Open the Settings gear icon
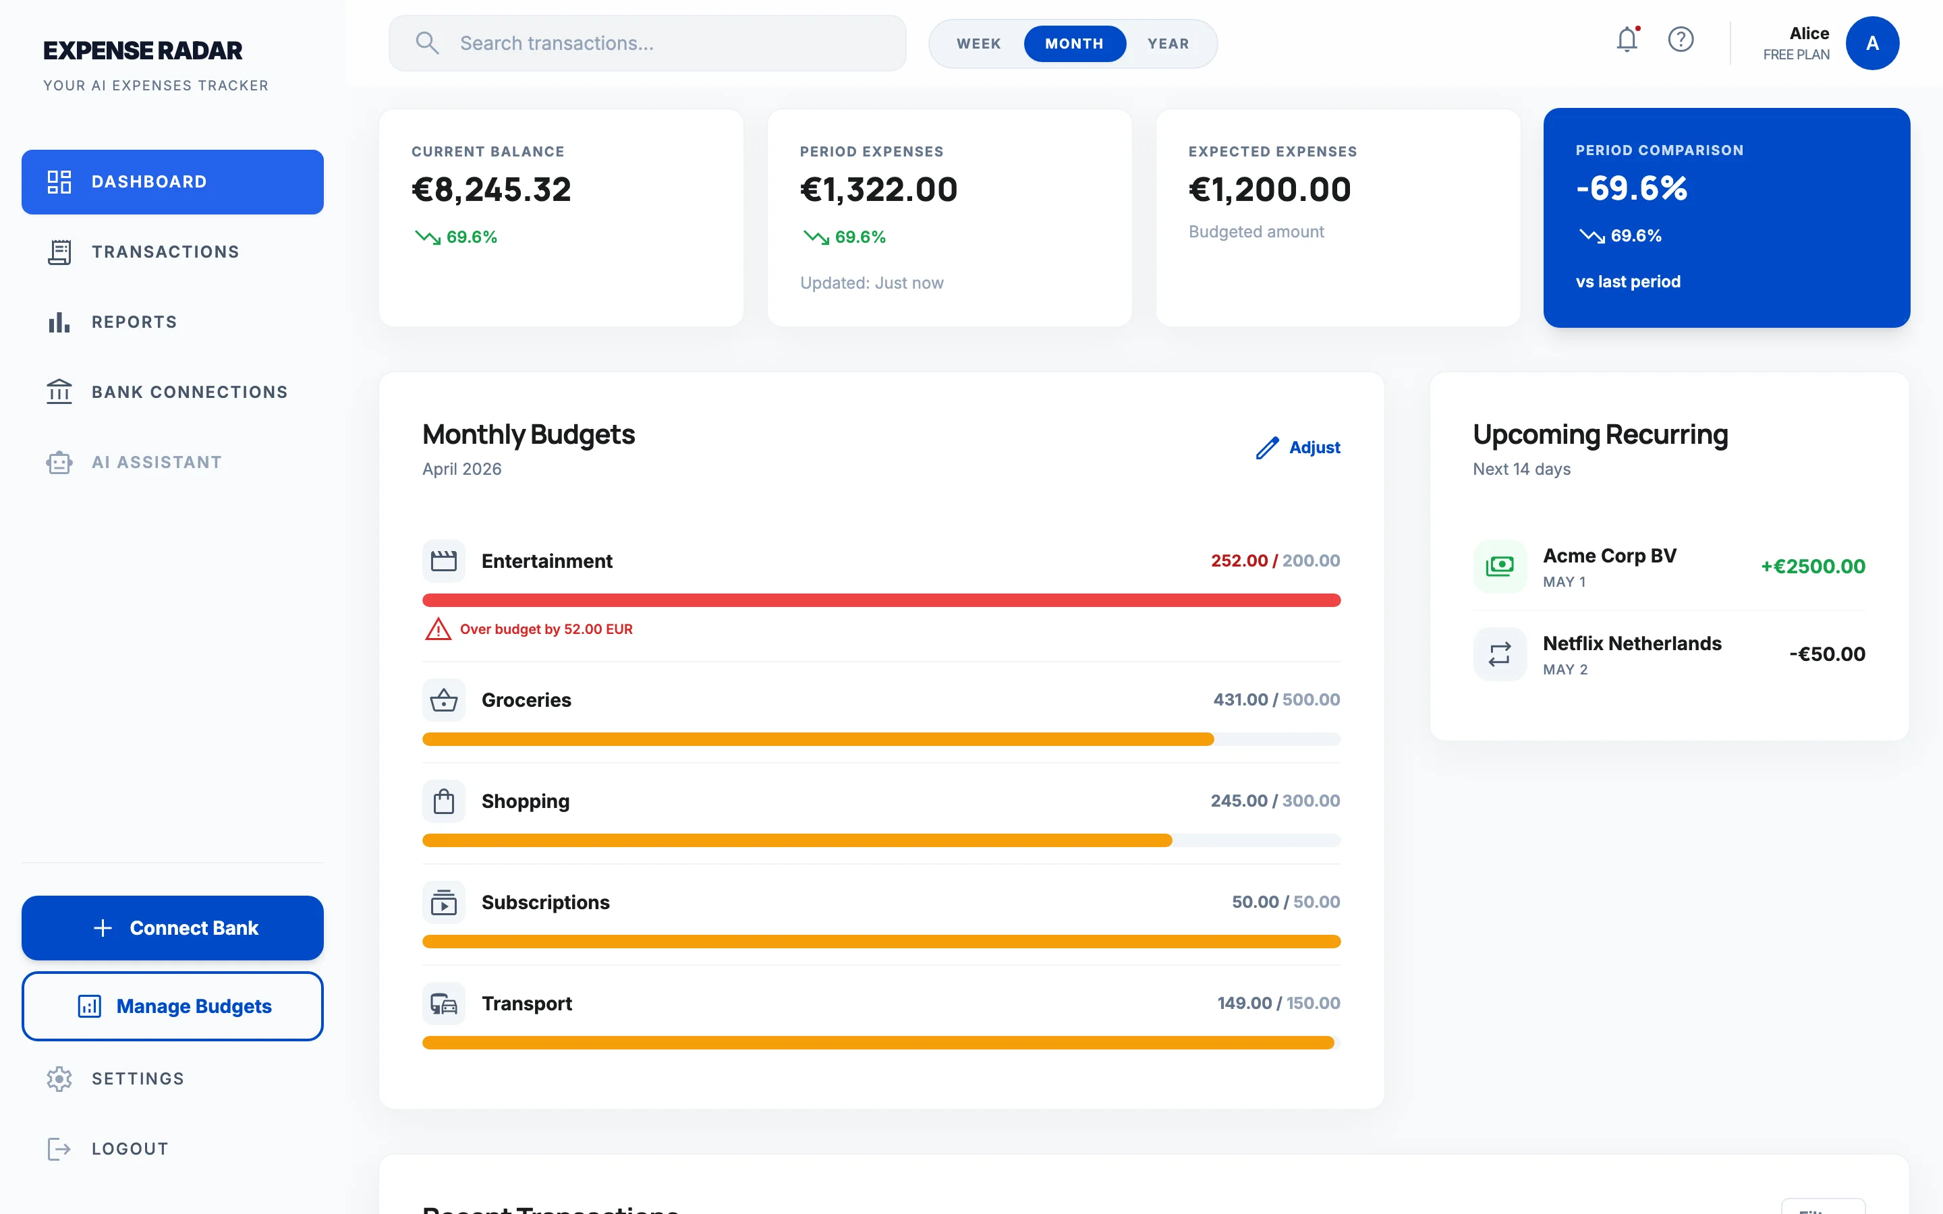 59,1078
